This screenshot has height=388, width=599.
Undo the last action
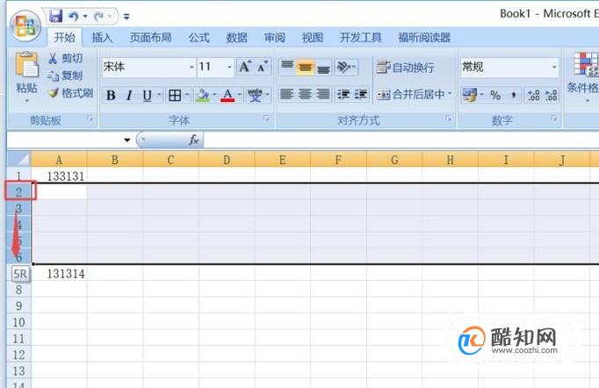pyautogui.click(x=74, y=16)
